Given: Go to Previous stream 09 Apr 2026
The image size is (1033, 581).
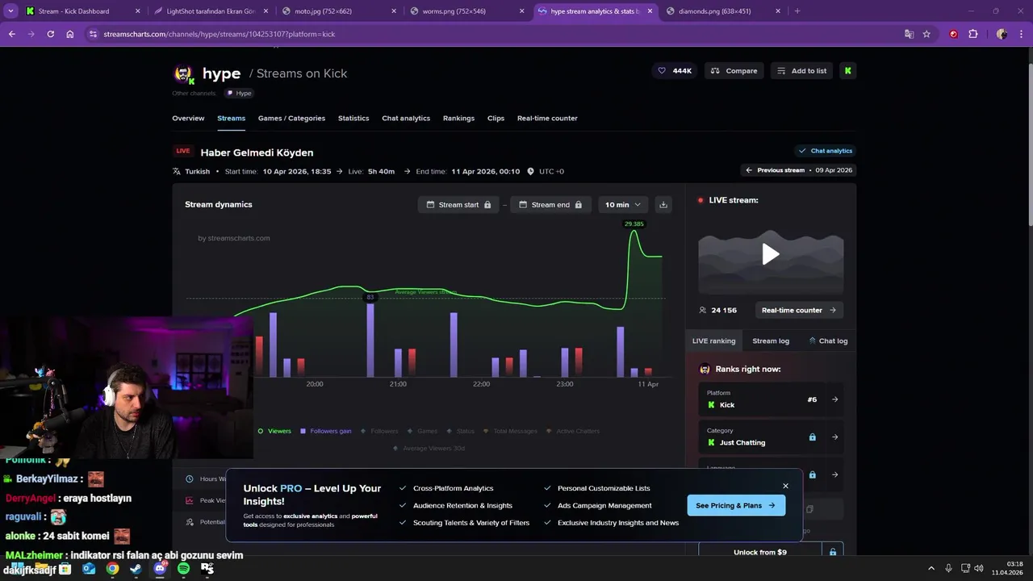Looking at the screenshot, I should (x=797, y=170).
